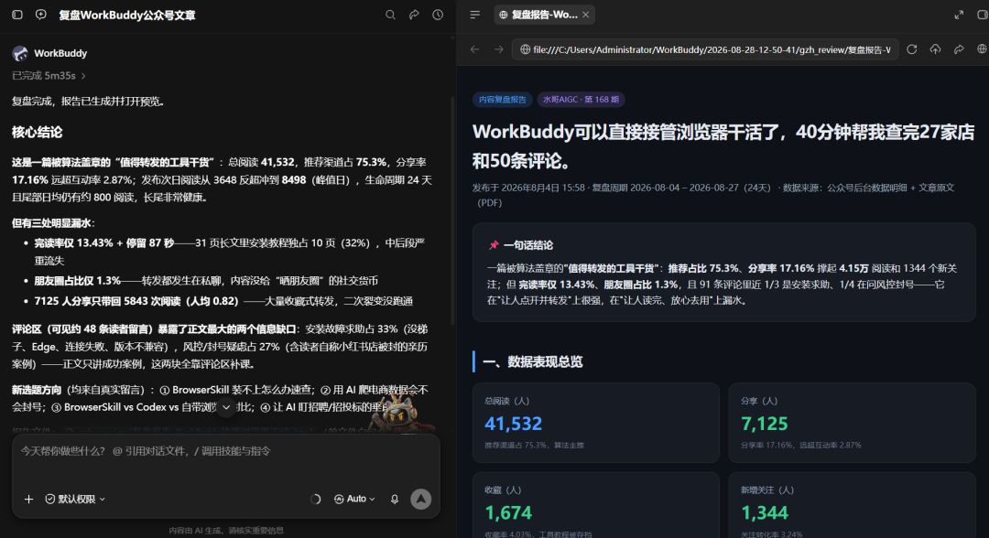Click the 一句话结论 heading
Image resolution: width=989 pixels, height=538 pixels.
point(528,245)
